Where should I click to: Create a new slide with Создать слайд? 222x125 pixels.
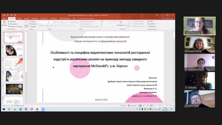coord(26,24)
